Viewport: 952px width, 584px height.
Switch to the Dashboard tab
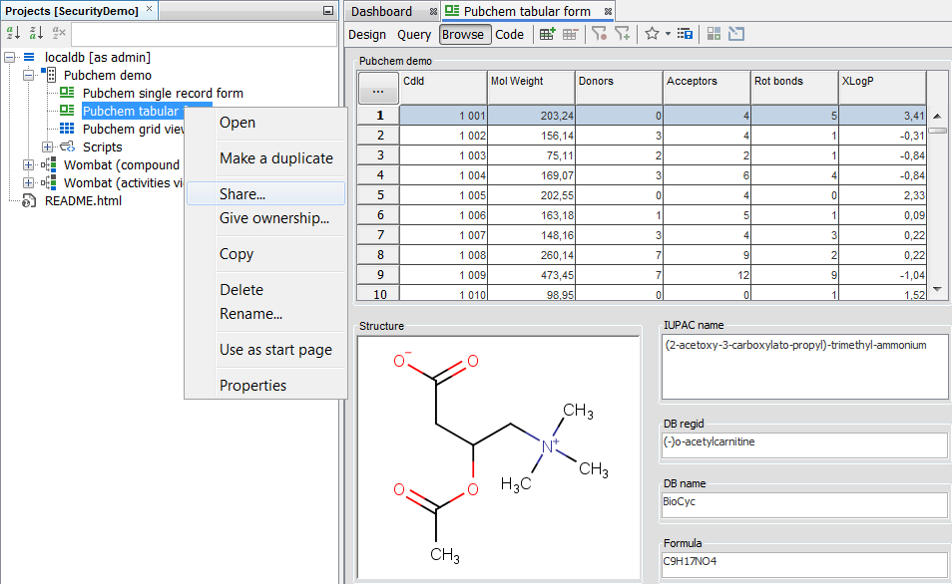tap(381, 11)
